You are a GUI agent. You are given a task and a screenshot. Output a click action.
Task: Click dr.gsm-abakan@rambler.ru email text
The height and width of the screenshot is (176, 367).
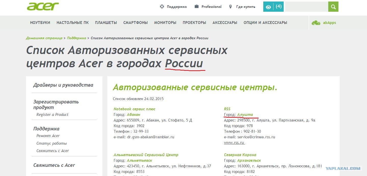[x=151, y=137]
